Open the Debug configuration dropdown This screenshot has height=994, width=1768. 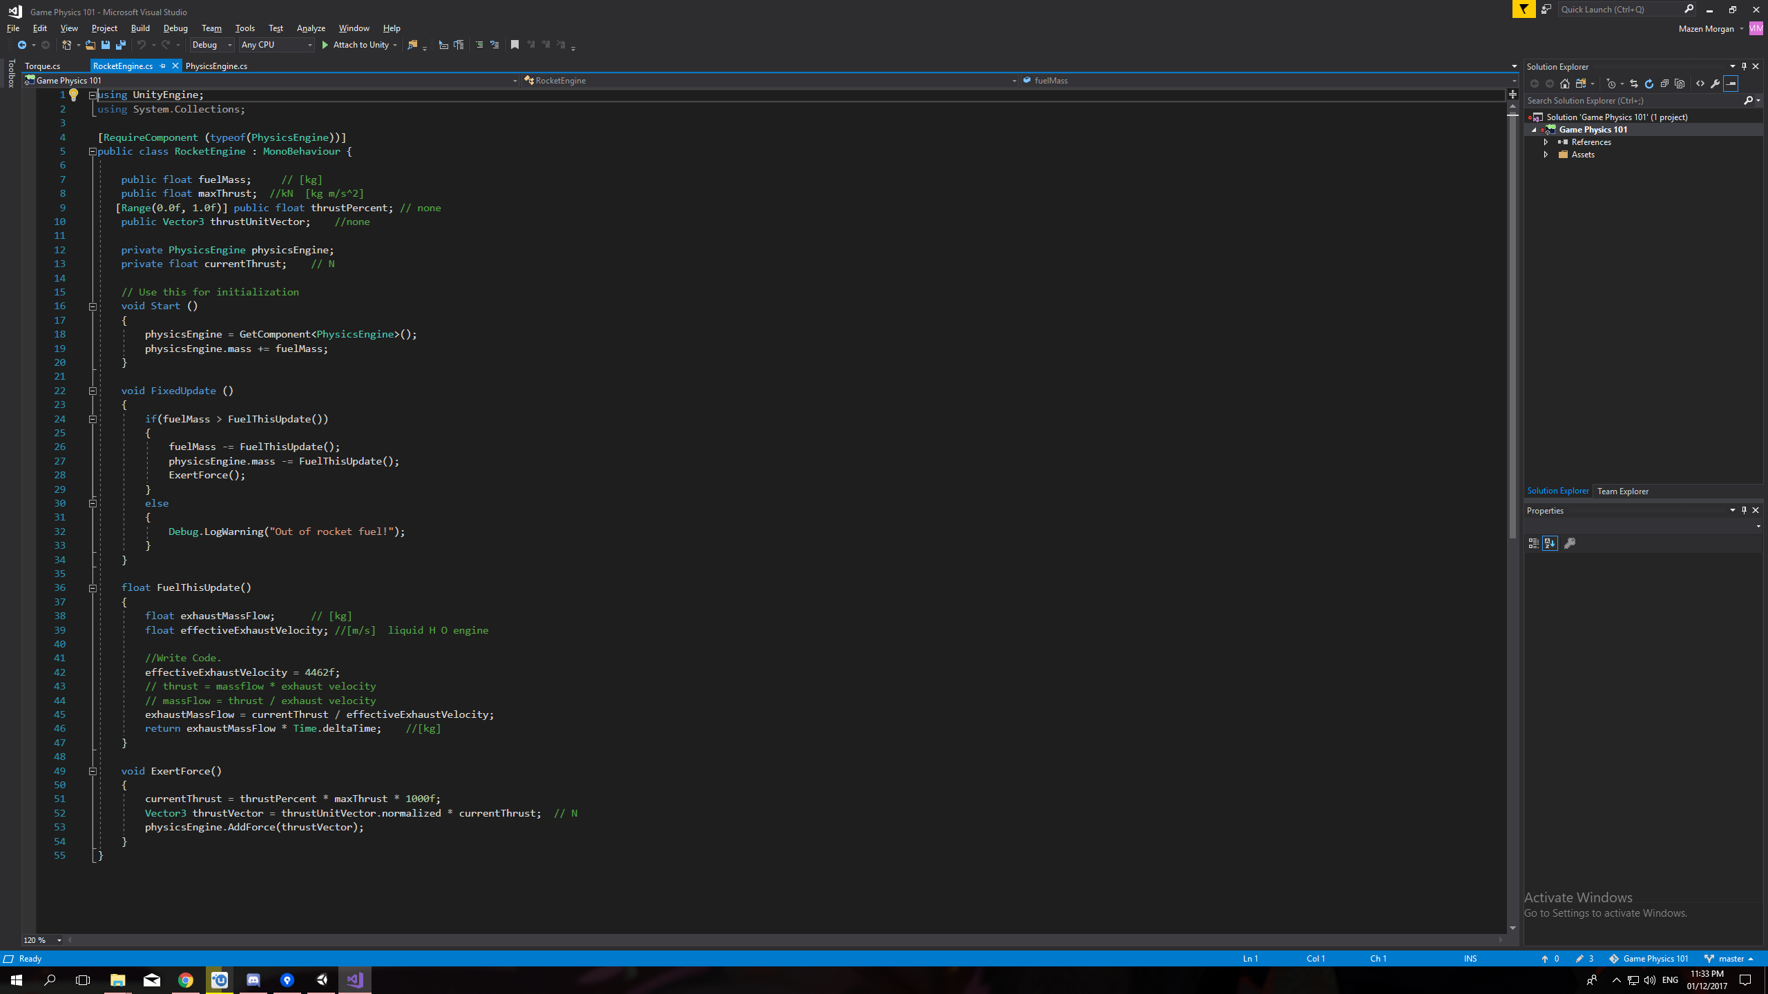pyautogui.click(x=212, y=45)
